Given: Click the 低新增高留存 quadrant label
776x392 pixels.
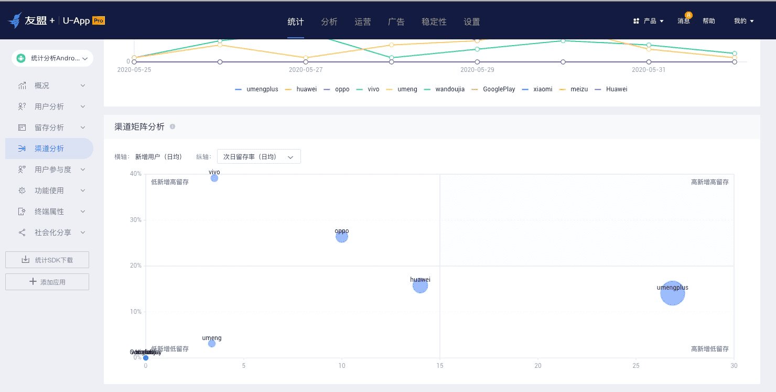Looking at the screenshot, I should (x=170, y=182).
